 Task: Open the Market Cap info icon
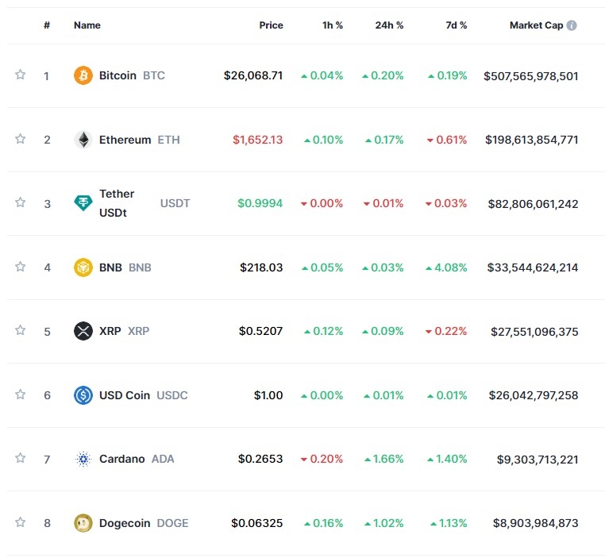pyautogui.click(x=572, y=25)
